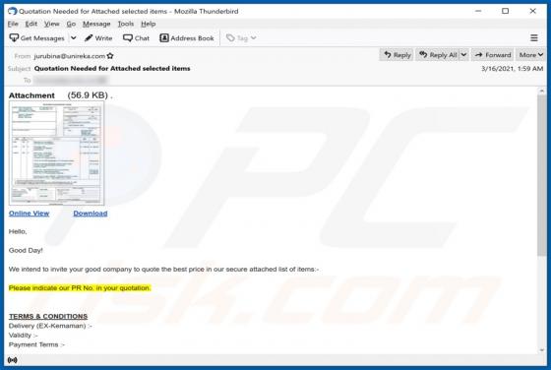Compose a new message with Write

tap(98, 38)
